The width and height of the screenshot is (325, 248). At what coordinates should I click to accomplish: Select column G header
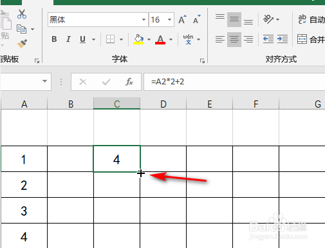302,104
